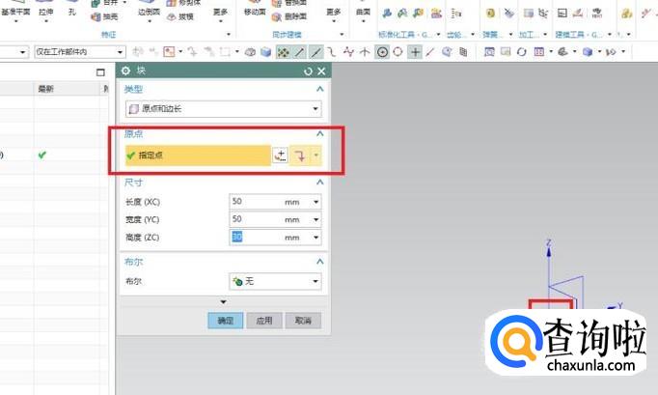658x395 pixels.
Task: Click the 指定点 specify point field
Action: pos(198,155)
